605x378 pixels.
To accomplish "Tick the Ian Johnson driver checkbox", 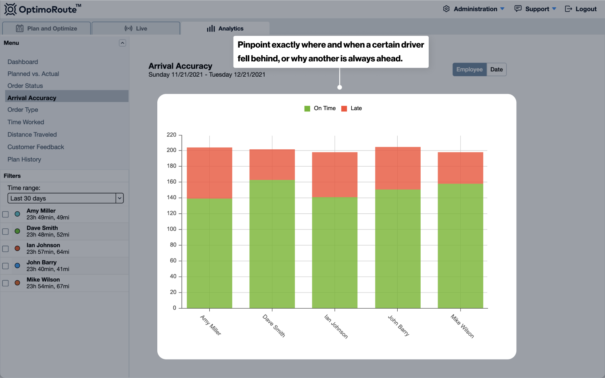I will coord(6,249).
